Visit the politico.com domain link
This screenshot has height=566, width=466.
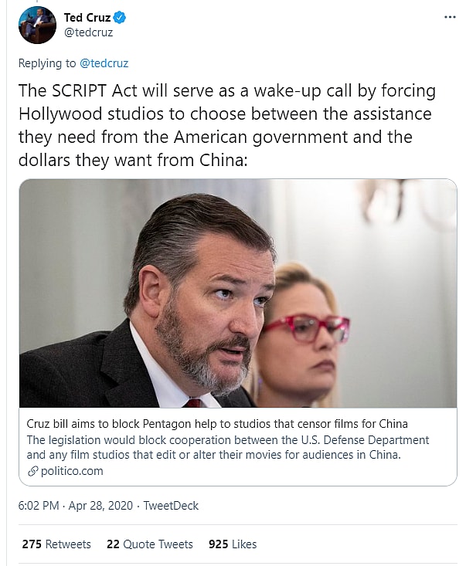click(70, 471)
